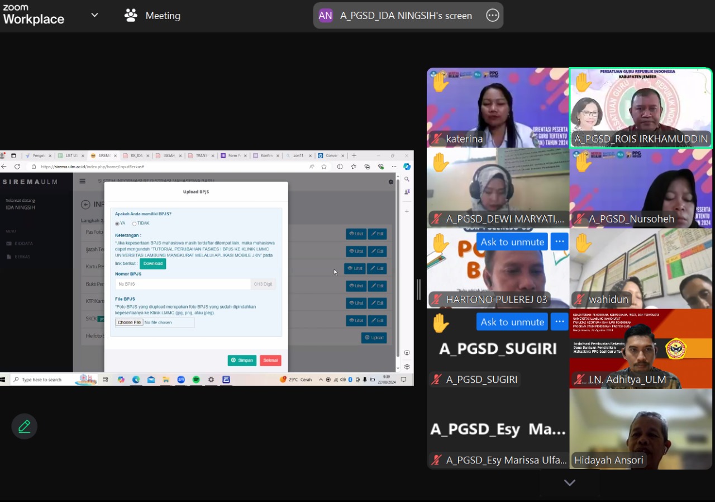Open more options on HARTONO PULEREJ 03 tile
Viewport: 715px width, 502px height.
point(560,241)
